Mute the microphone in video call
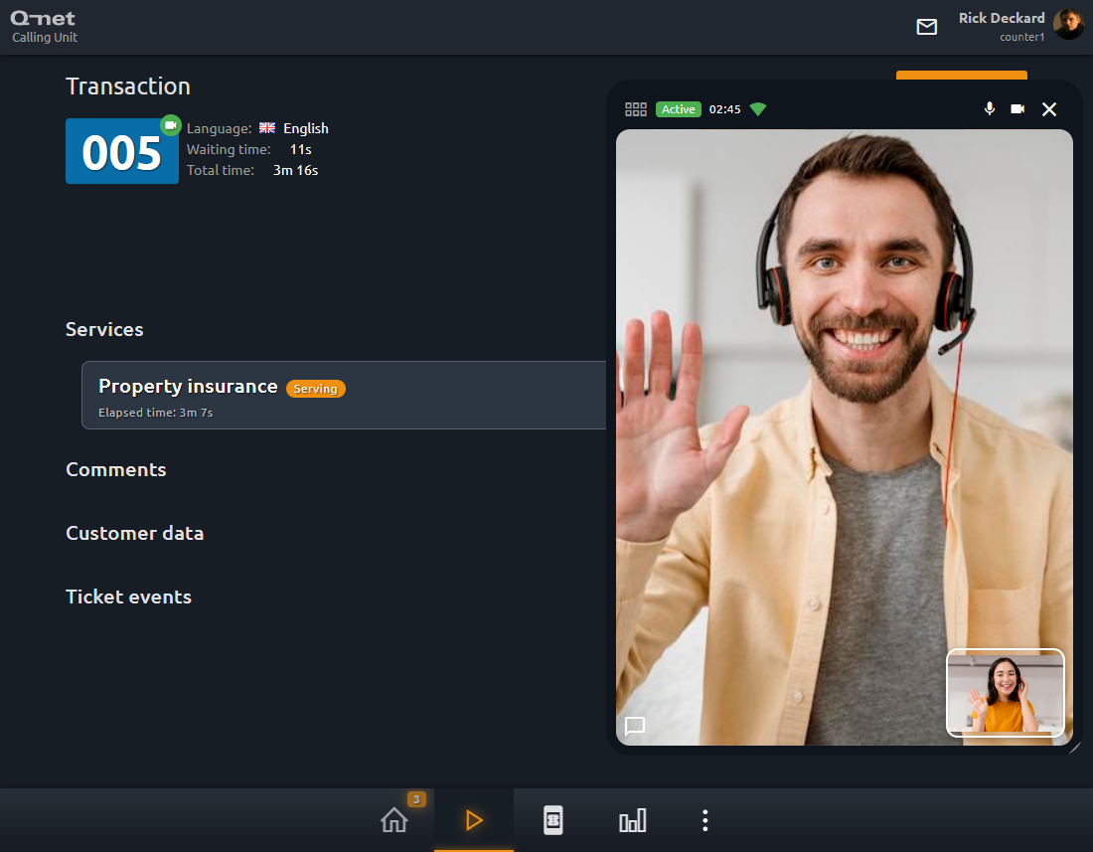The image size is (1093, 852). (989, 108)
